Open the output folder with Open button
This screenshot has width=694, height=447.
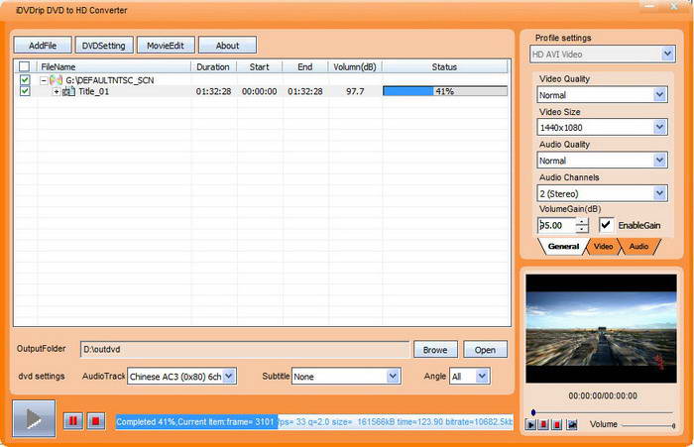tap(485, 350)
